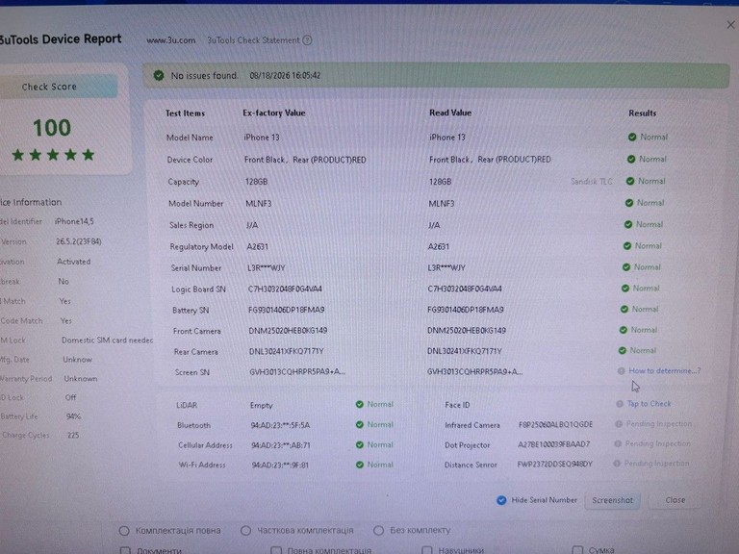This screenshot has width=739, height=554.
Task: Click the Cellular Address 94:AD:23:**:AB:71
Action: (281, 445)
